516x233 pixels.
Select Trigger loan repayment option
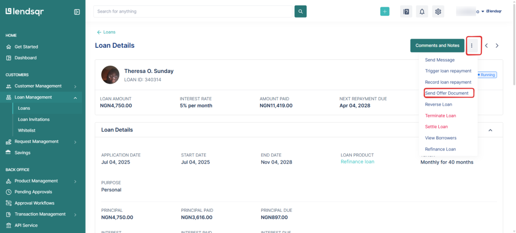[448, 71]
